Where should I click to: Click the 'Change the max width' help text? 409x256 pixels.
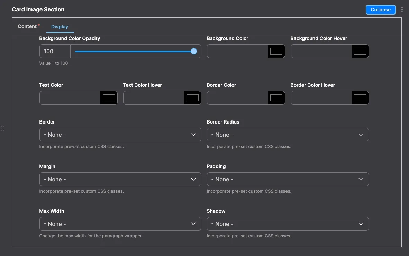[x=91, y=236]
